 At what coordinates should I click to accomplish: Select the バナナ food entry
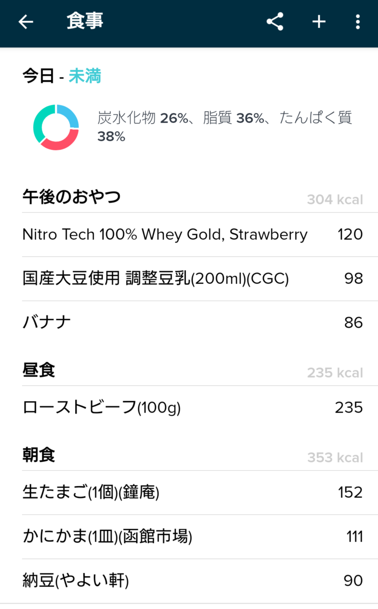47,322
